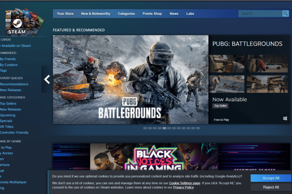Open gift cards Available on Steam link

(x=15, y=46)
